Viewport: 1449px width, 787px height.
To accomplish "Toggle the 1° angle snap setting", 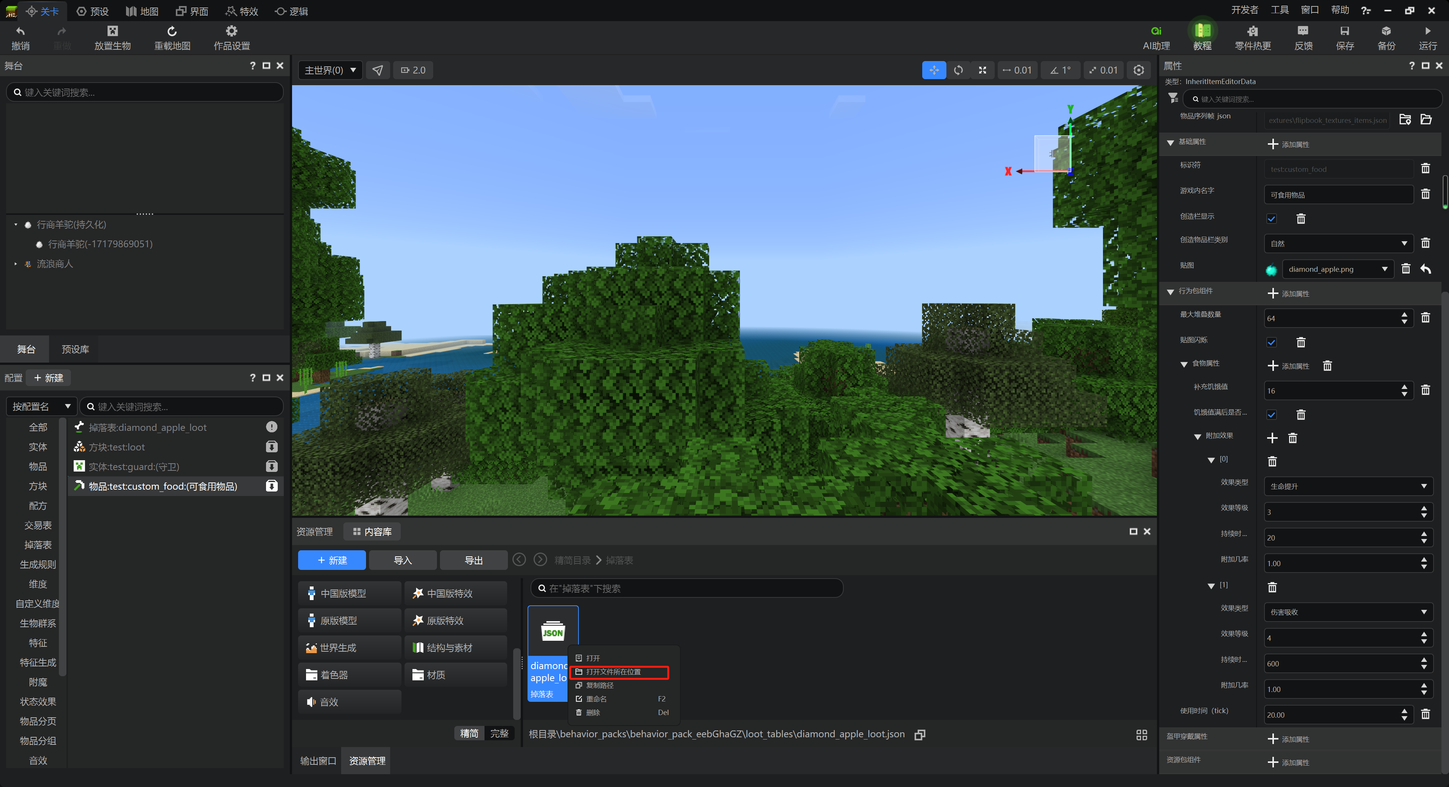I will click(1060, 70).
